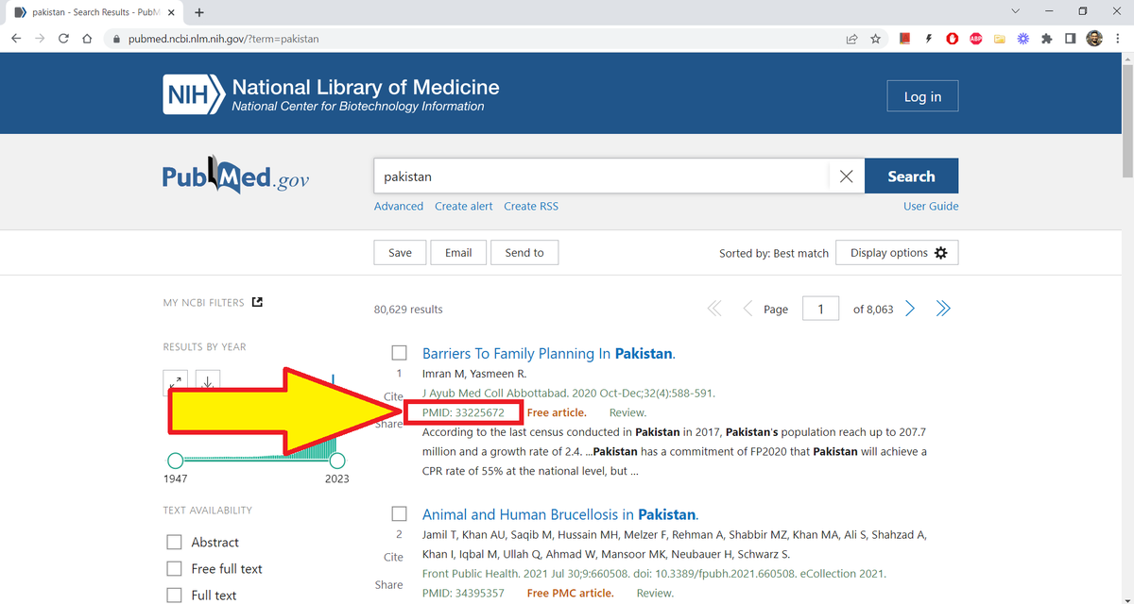Bookmark this page with the star icon
1134x604 pixels.
click(876, 39)
